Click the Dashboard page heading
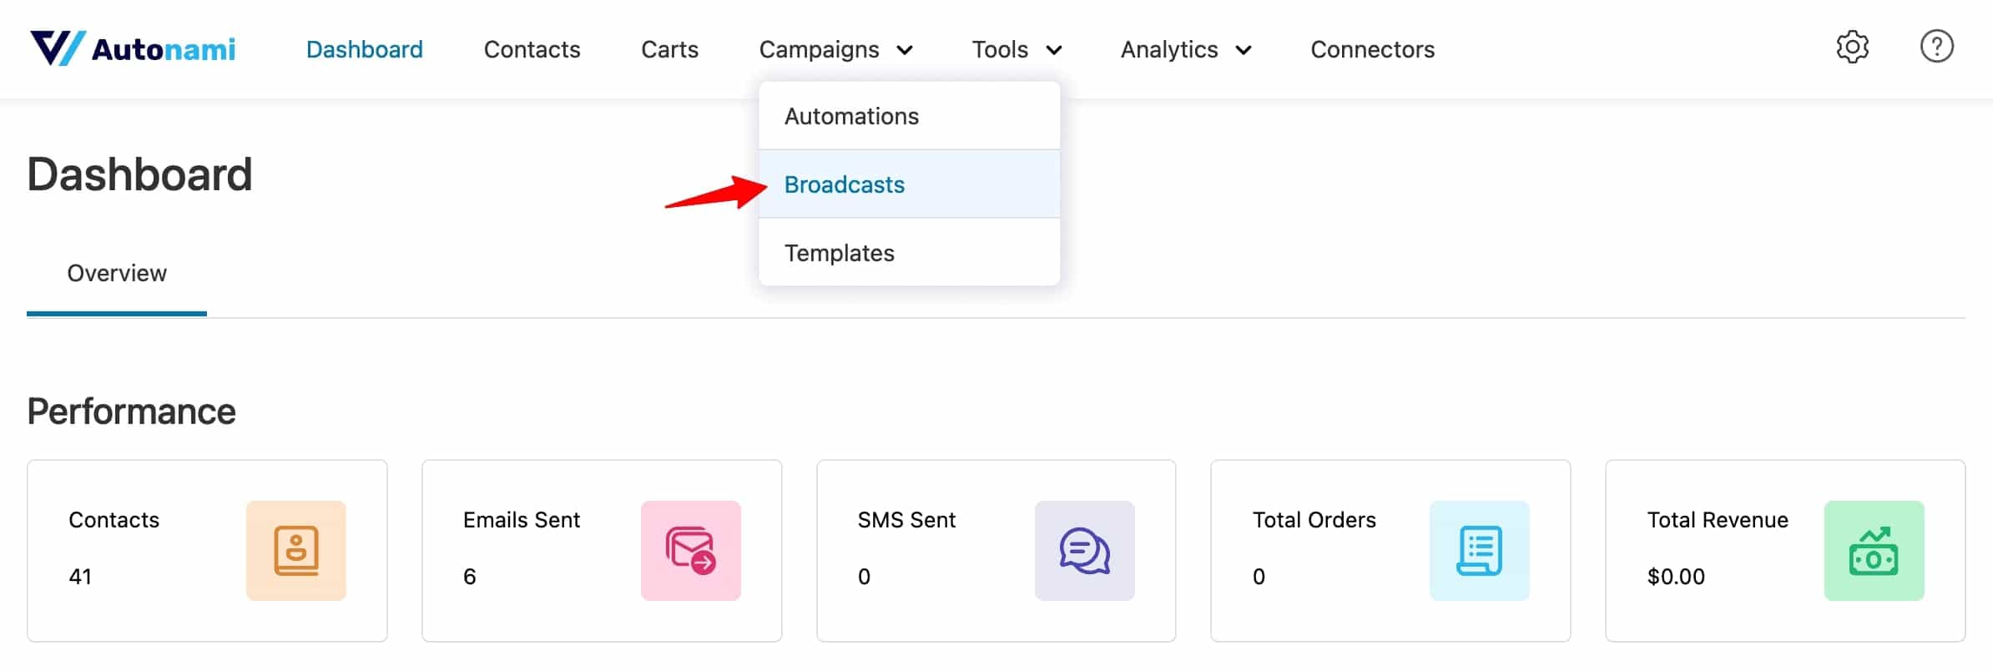Screen dimensions: 1993x671 click(139, 174)
